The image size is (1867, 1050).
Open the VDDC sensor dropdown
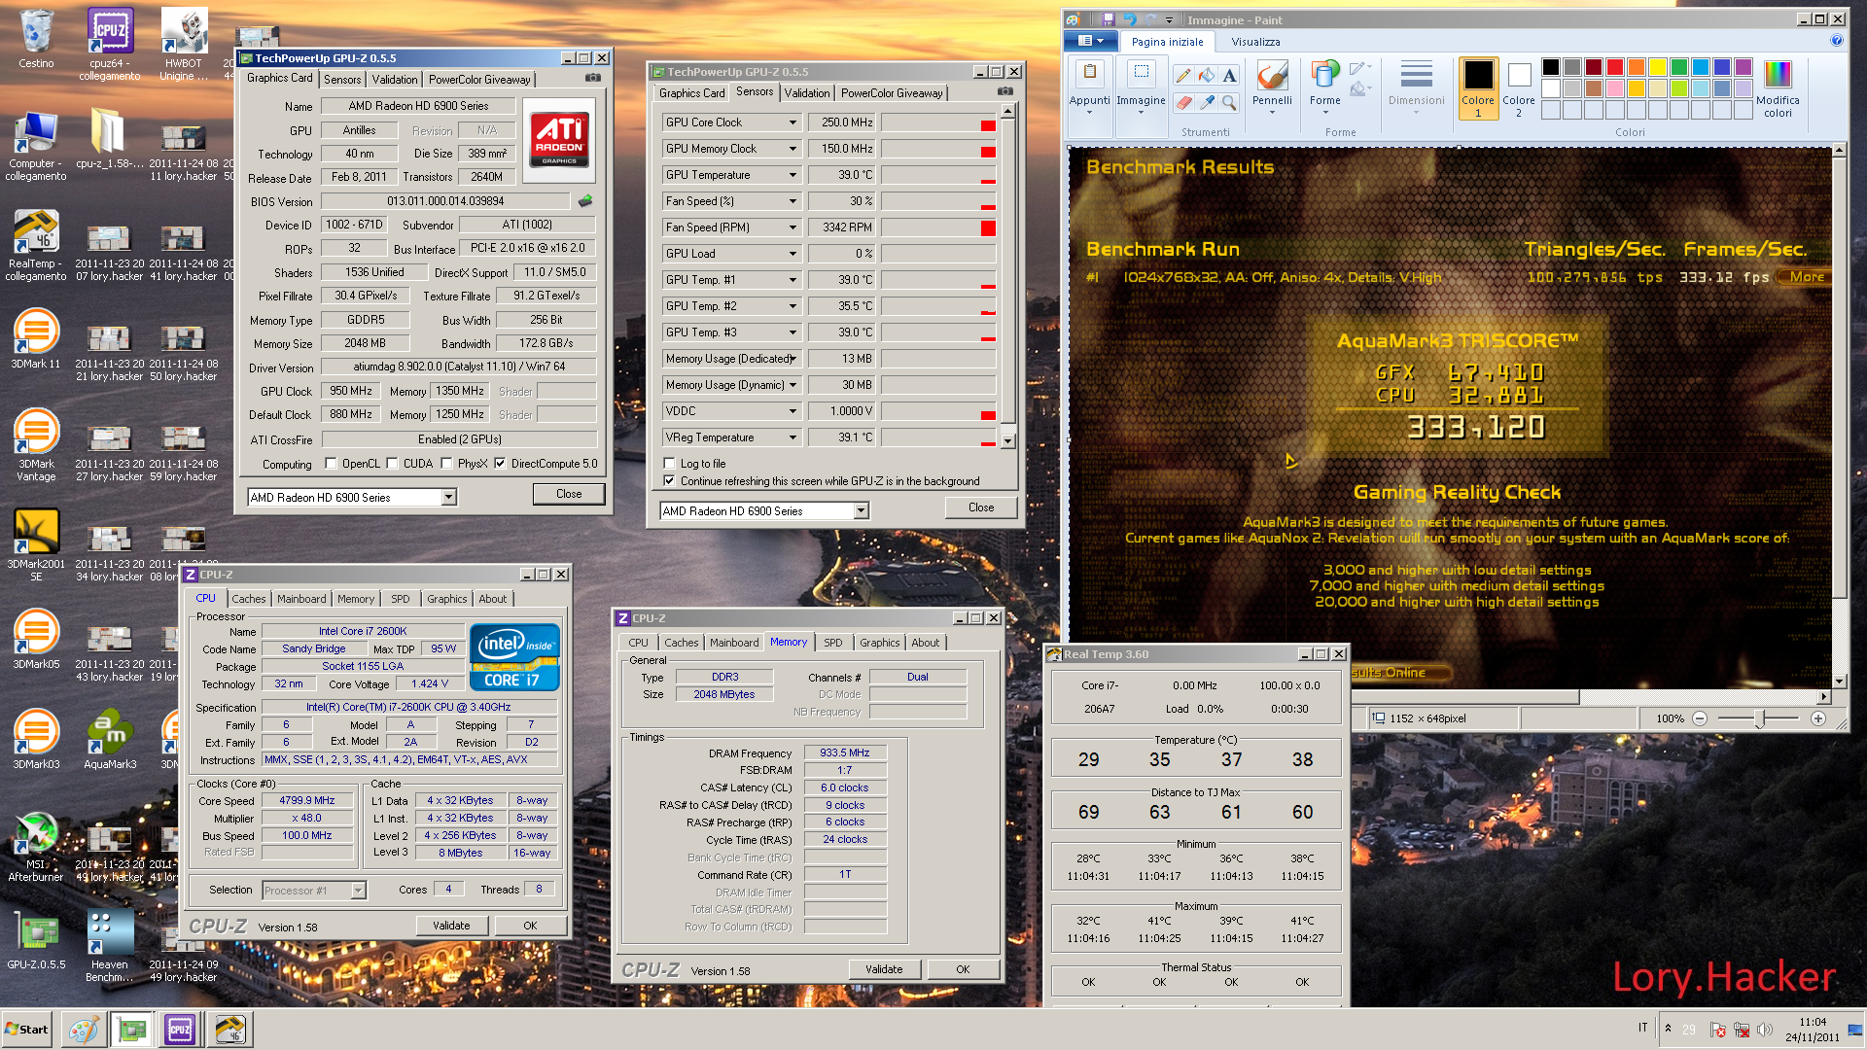click(793, 411)
